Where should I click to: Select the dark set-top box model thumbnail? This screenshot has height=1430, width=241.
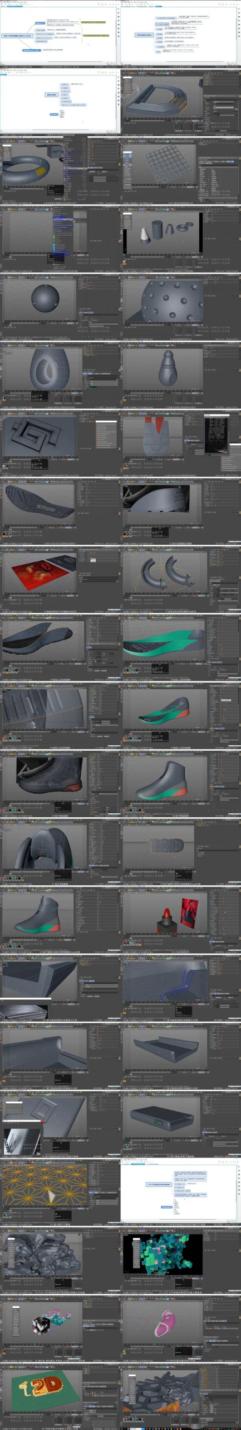(x=181, y=1125)
